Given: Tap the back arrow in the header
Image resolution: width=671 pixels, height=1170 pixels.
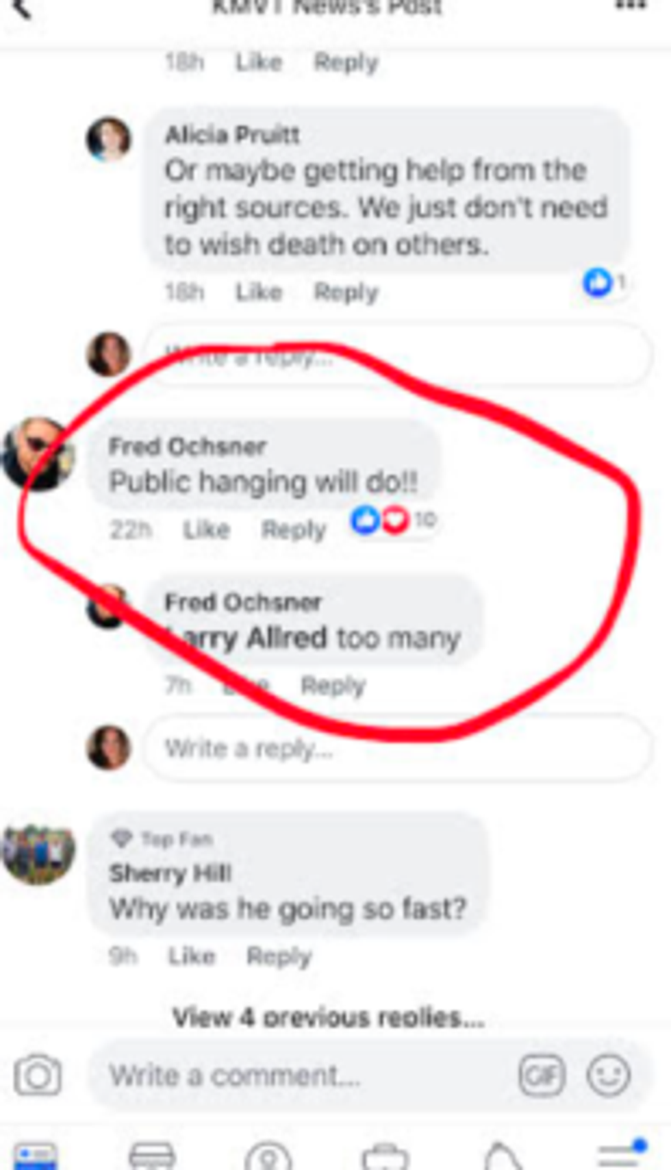Looking at the screenshot, I should click(22, 8).
